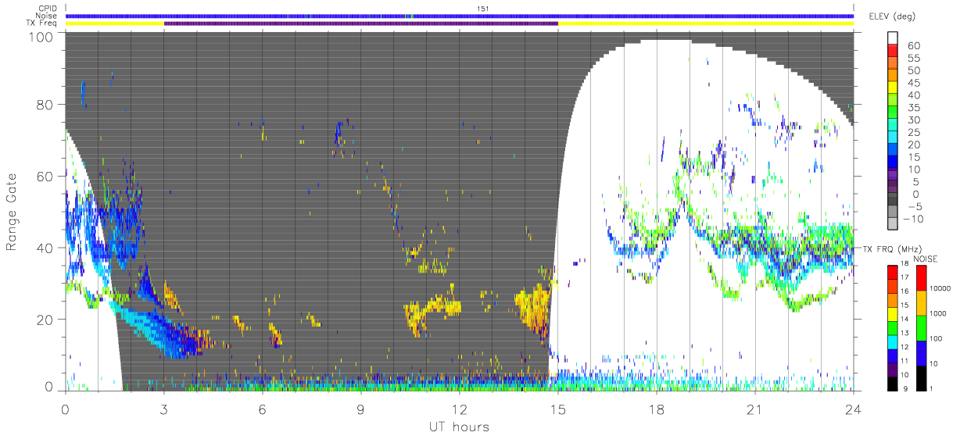Click the '60' label on the ELEV color bar
Image resolution: width=960 pixels, height=443 pixels.
click(x=915, y=45)
